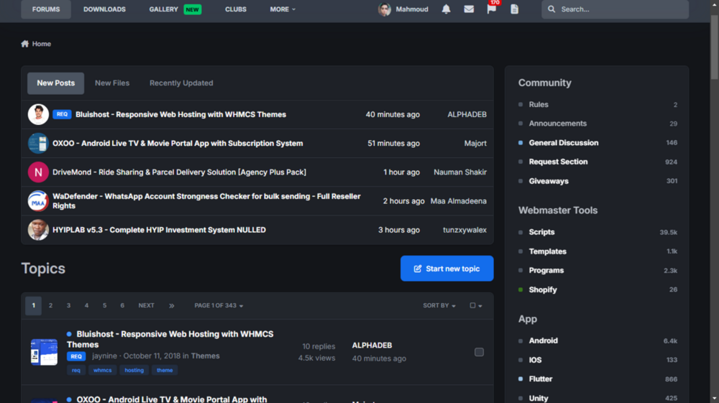The image size is (719, 403).
Task: Open the messages envelope icon
Action: pos(469,9)
